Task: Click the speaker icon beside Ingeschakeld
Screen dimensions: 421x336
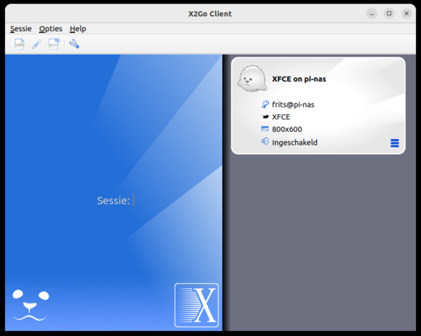Action: click(265, 141)
